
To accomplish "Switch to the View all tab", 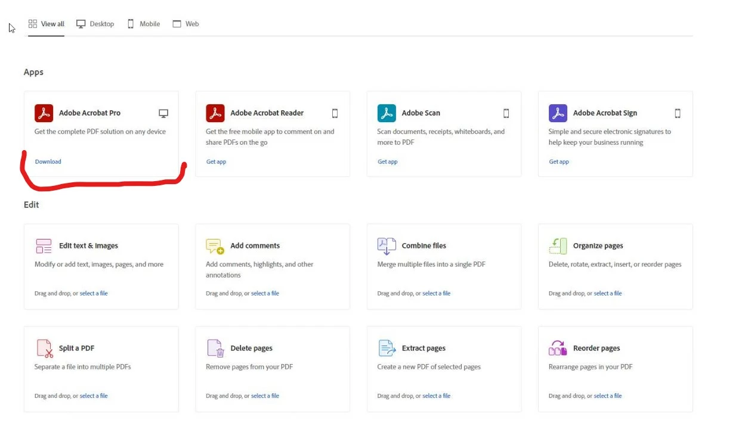I will point(47,24).
